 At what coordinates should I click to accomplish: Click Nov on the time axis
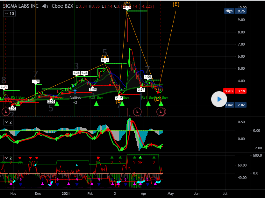coord(13,194)
